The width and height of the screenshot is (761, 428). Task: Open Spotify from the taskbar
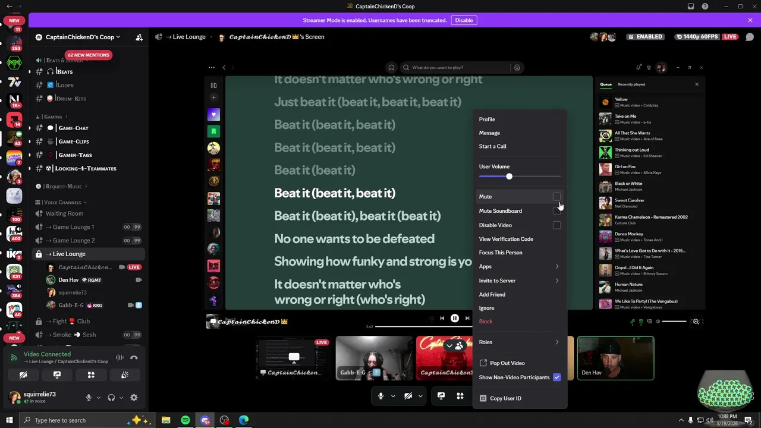point(185,420)
